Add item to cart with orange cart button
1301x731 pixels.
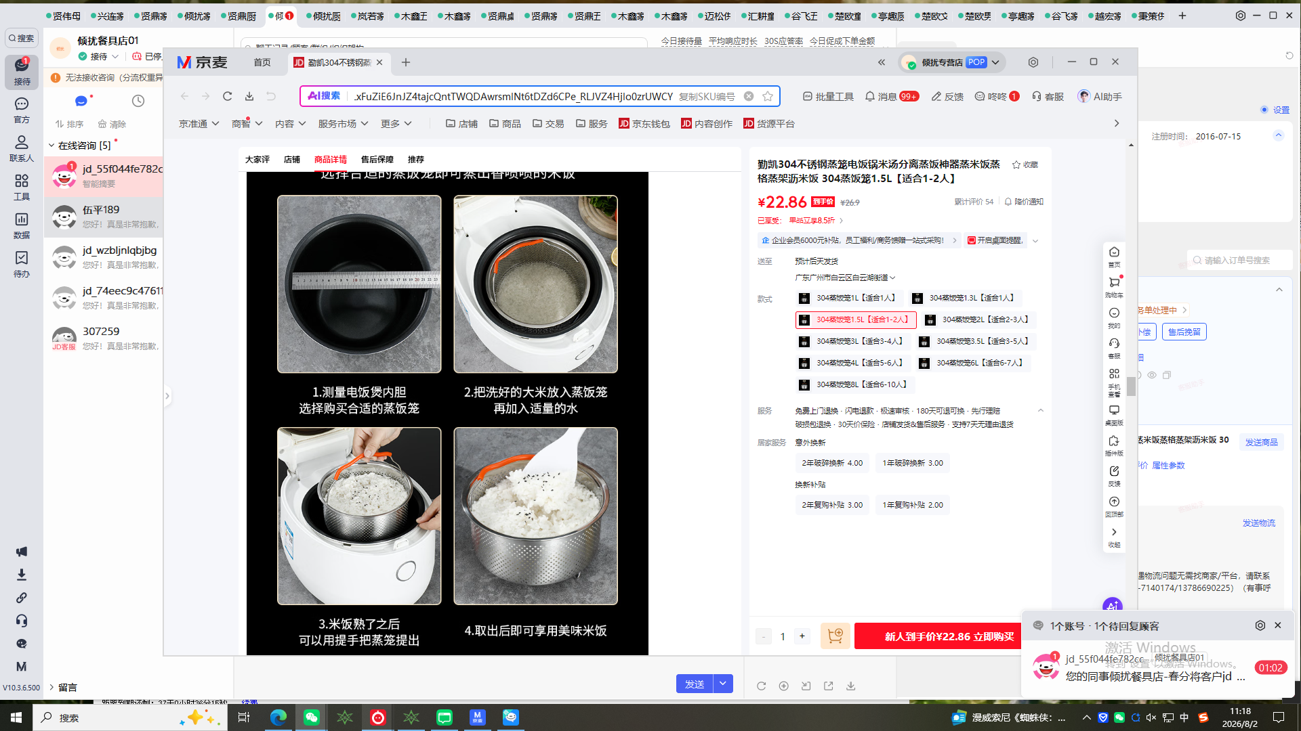(835, 636)
